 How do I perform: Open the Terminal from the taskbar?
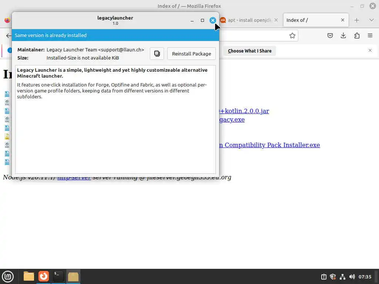coord(58,277)
